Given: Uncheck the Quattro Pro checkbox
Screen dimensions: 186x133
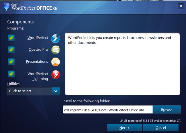Looking at the screenshot, I should 11,50.
